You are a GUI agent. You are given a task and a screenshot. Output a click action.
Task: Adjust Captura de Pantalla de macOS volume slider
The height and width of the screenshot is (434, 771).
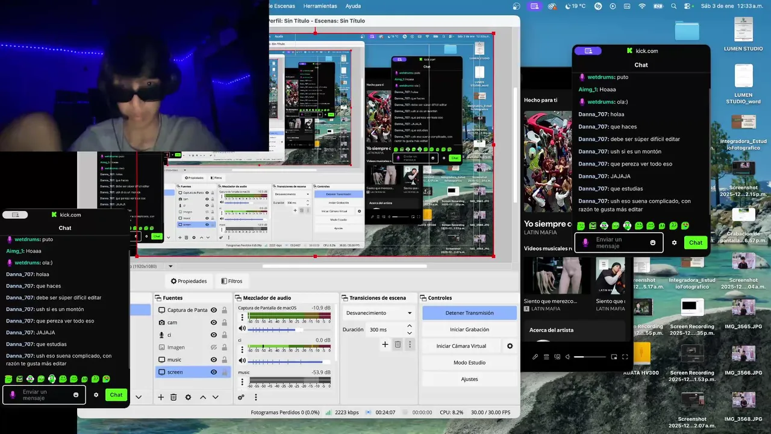click(288, 329)
